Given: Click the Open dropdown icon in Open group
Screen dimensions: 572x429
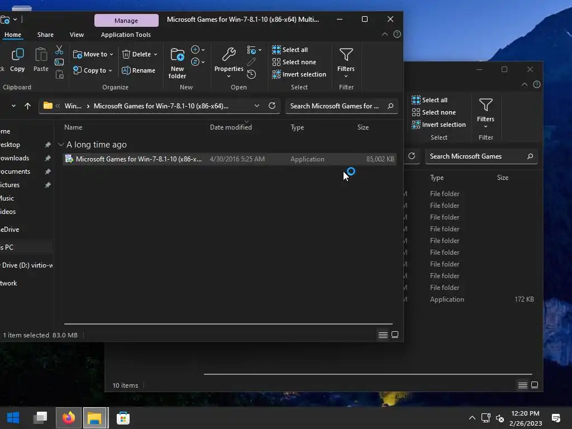Looking at the screenshot, I should pyautogui.click(x=254, y=50).
